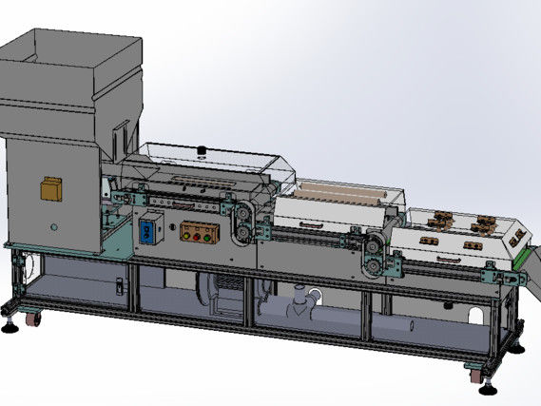The width and height of the screenshot is (541, 406).
Task: Select the small round teal button on cabinet
Action: (54, 227)
